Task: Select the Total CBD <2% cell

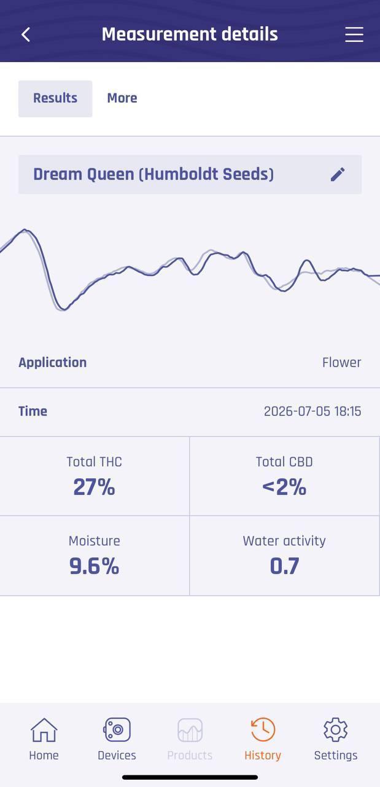Action: point(285,477)
